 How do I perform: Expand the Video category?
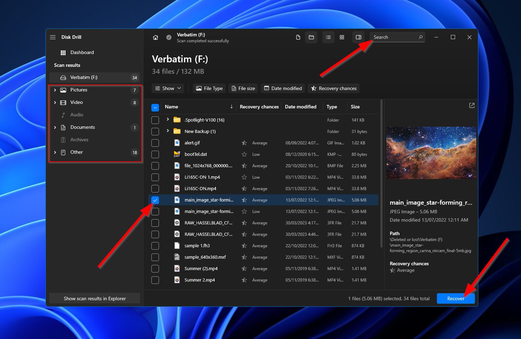click(55, 102)
